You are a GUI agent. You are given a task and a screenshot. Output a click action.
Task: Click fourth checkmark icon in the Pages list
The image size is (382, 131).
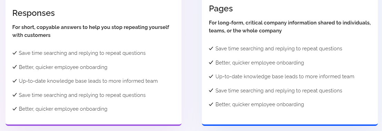click(211, 90)
